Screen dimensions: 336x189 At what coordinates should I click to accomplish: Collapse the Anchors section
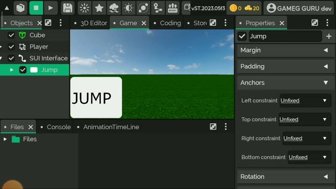coord(286,83)
